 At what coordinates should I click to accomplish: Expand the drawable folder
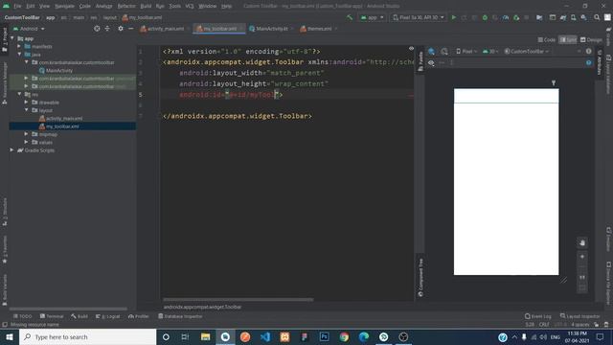(x=26, y=103)
